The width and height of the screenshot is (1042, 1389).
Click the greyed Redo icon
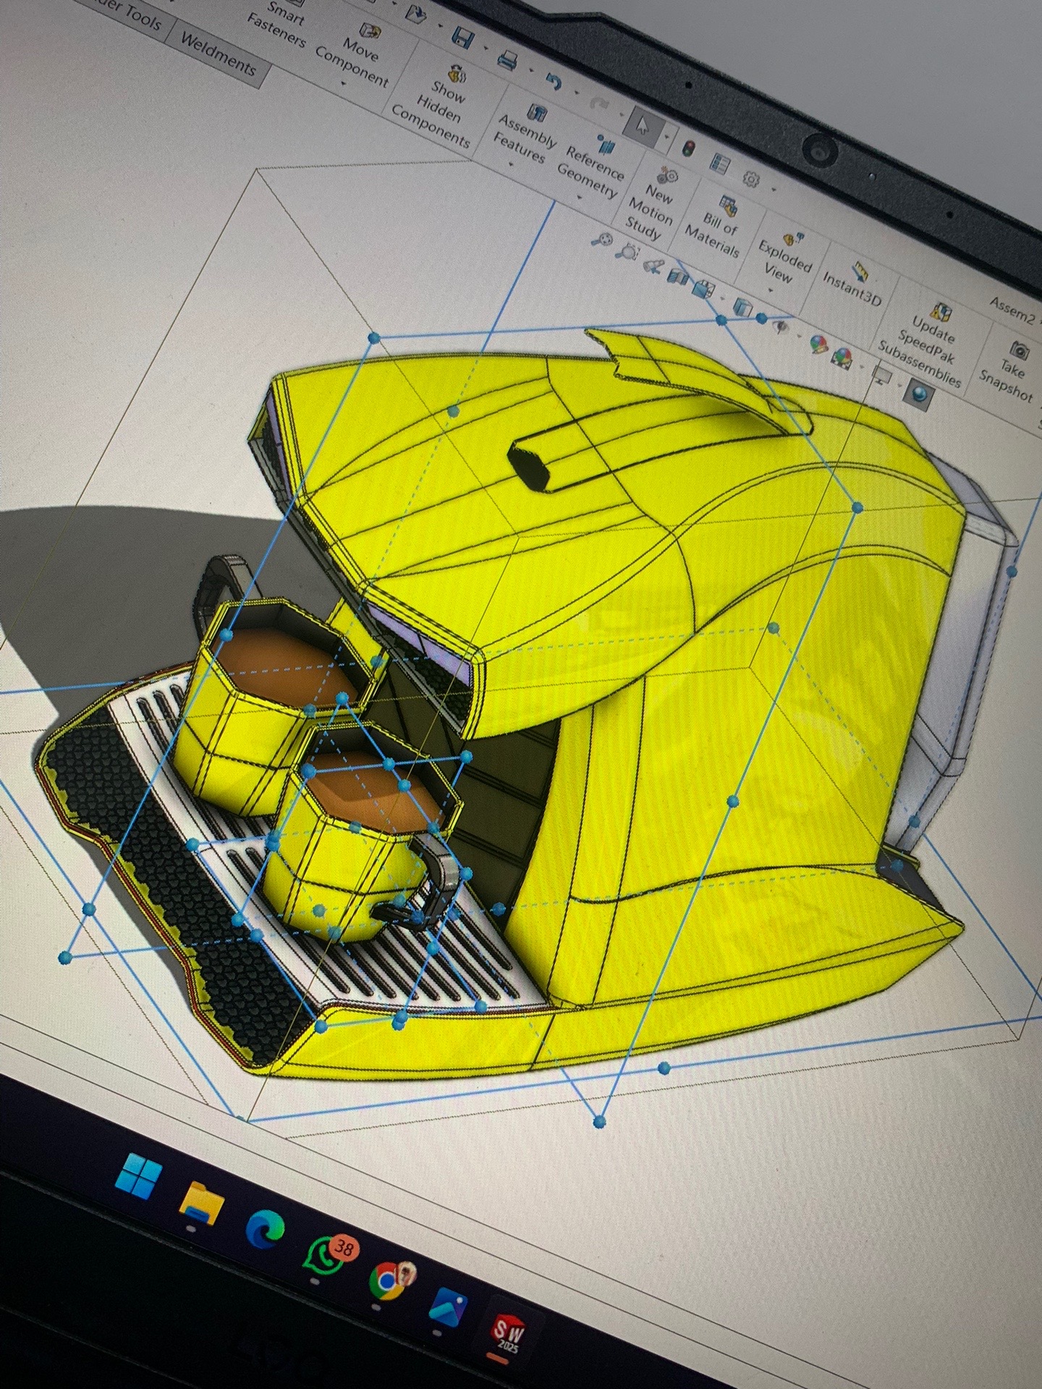click(x=598, y=103)
